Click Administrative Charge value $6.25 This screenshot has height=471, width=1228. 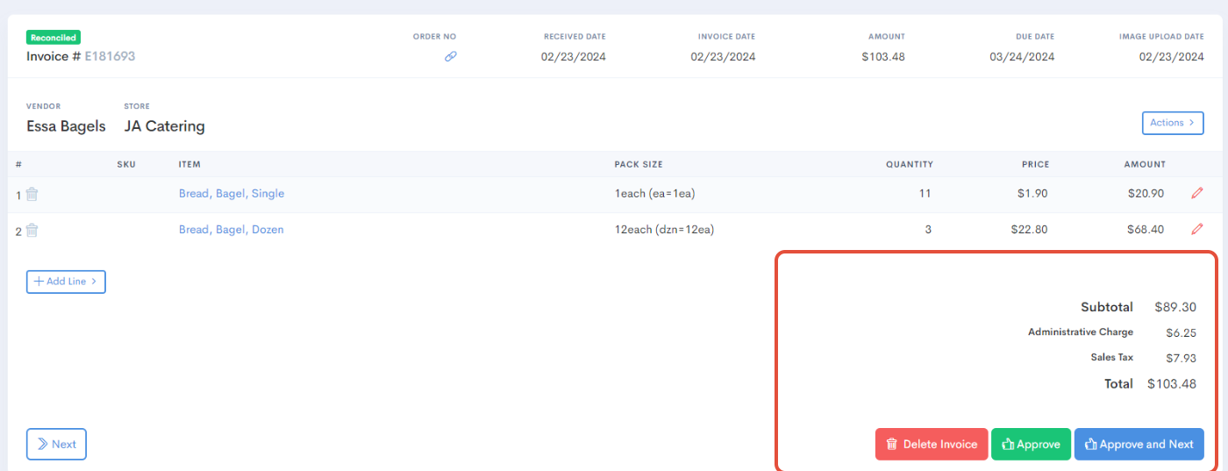pyautogui.click(x=1181, y=333)
